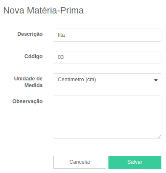Click the Observação field label
The height and width of the screenshot is (173, 166).
27,101
